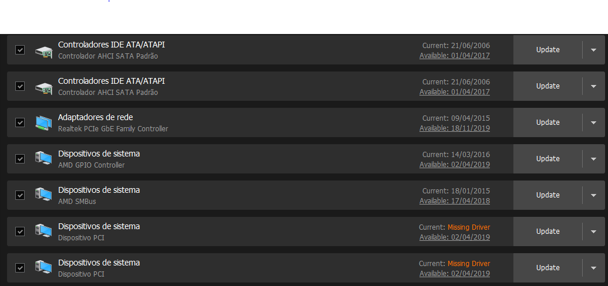This screenshot has width=608, height=286.
Task: Click the bottommost Dispositivo PCI computer icon
Action: (43, 268)
